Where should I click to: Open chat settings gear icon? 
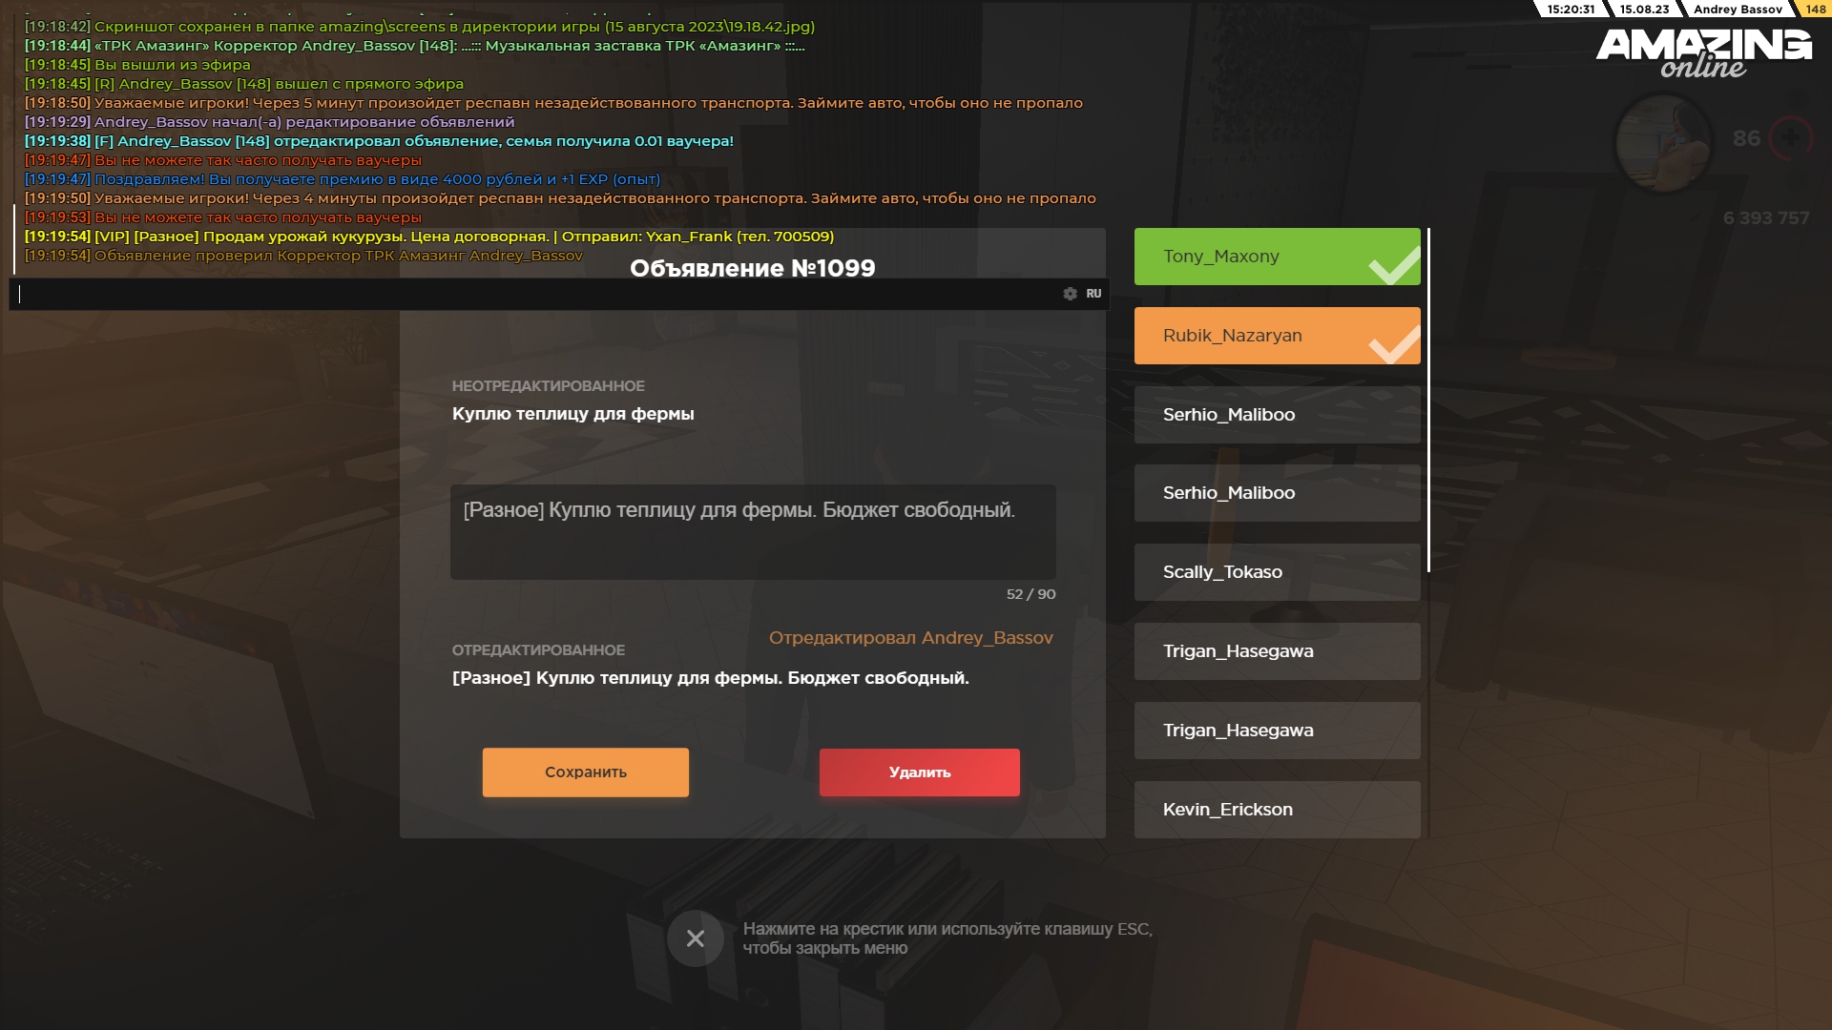tap(1070, 294)
